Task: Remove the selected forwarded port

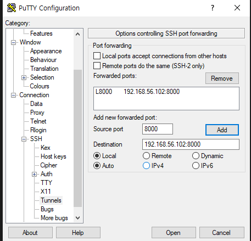Action: point(222,79)
